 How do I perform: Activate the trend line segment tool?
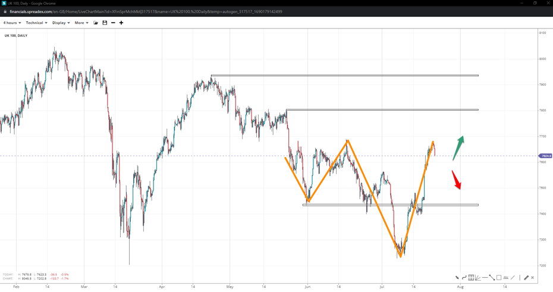pos(492,278)
